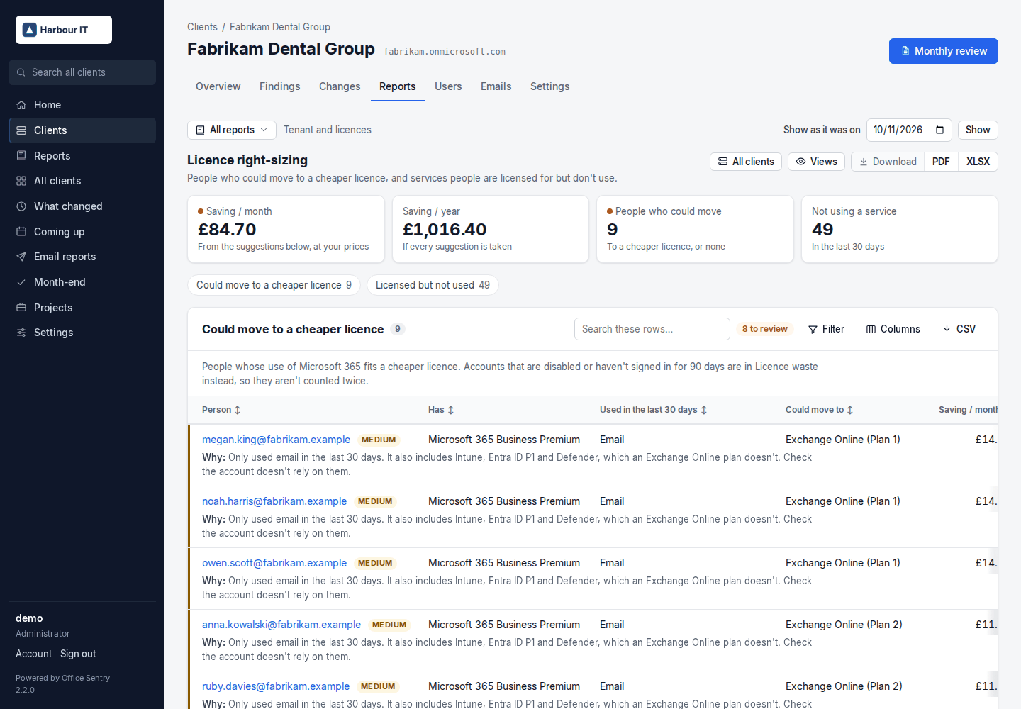Open the Columns chooser
This screenshot has height=709, width=1021.
pos(893,329)
